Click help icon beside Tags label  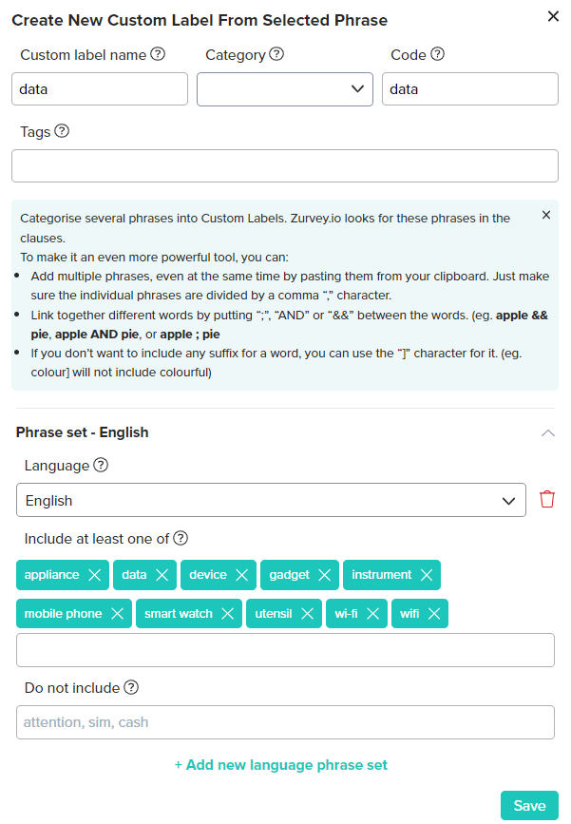62,131
